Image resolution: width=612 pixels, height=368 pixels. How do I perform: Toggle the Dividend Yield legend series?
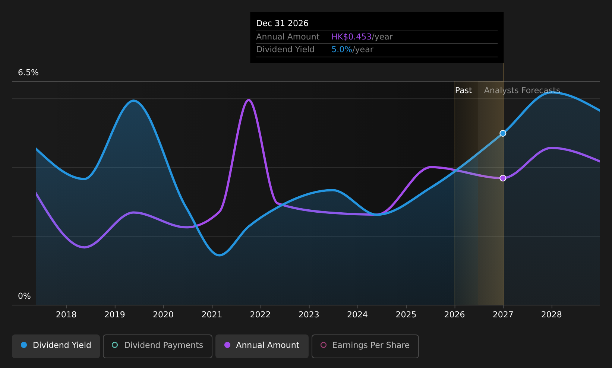pos(56,346)
